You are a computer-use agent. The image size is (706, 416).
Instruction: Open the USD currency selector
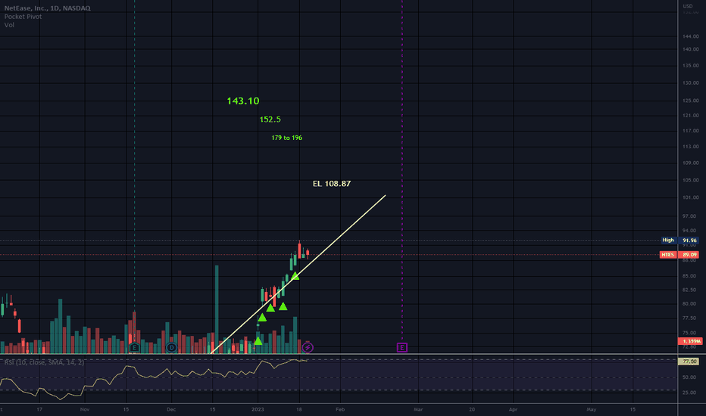[x=688, y=6]
